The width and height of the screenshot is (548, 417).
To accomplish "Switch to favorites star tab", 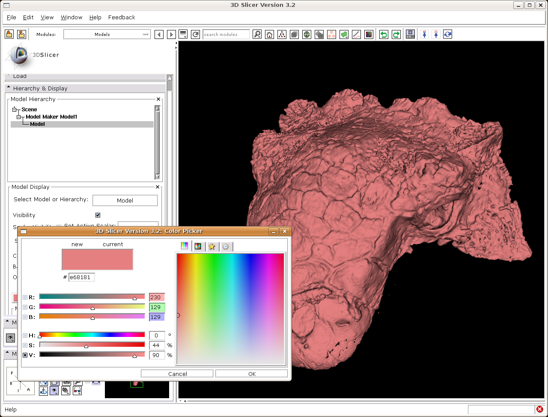I will click(x=211, y=246).
